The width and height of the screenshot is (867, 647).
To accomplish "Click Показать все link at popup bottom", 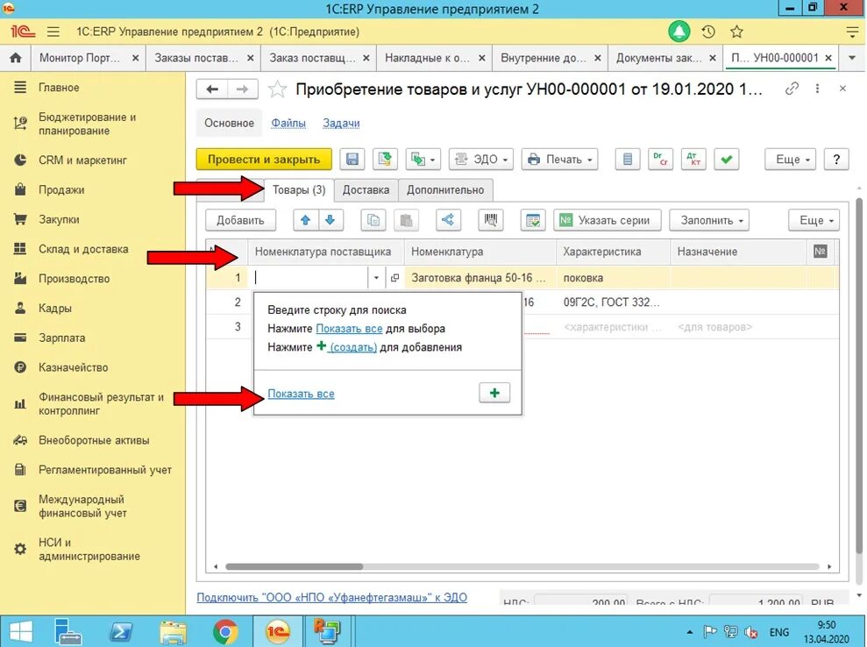I will [301, 394].
